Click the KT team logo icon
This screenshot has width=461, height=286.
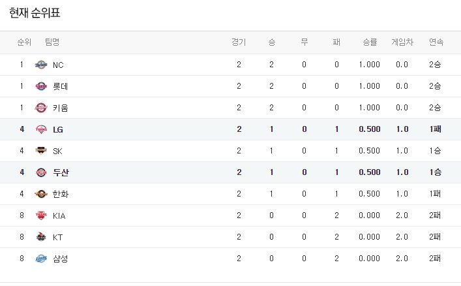tap(41, 237)
